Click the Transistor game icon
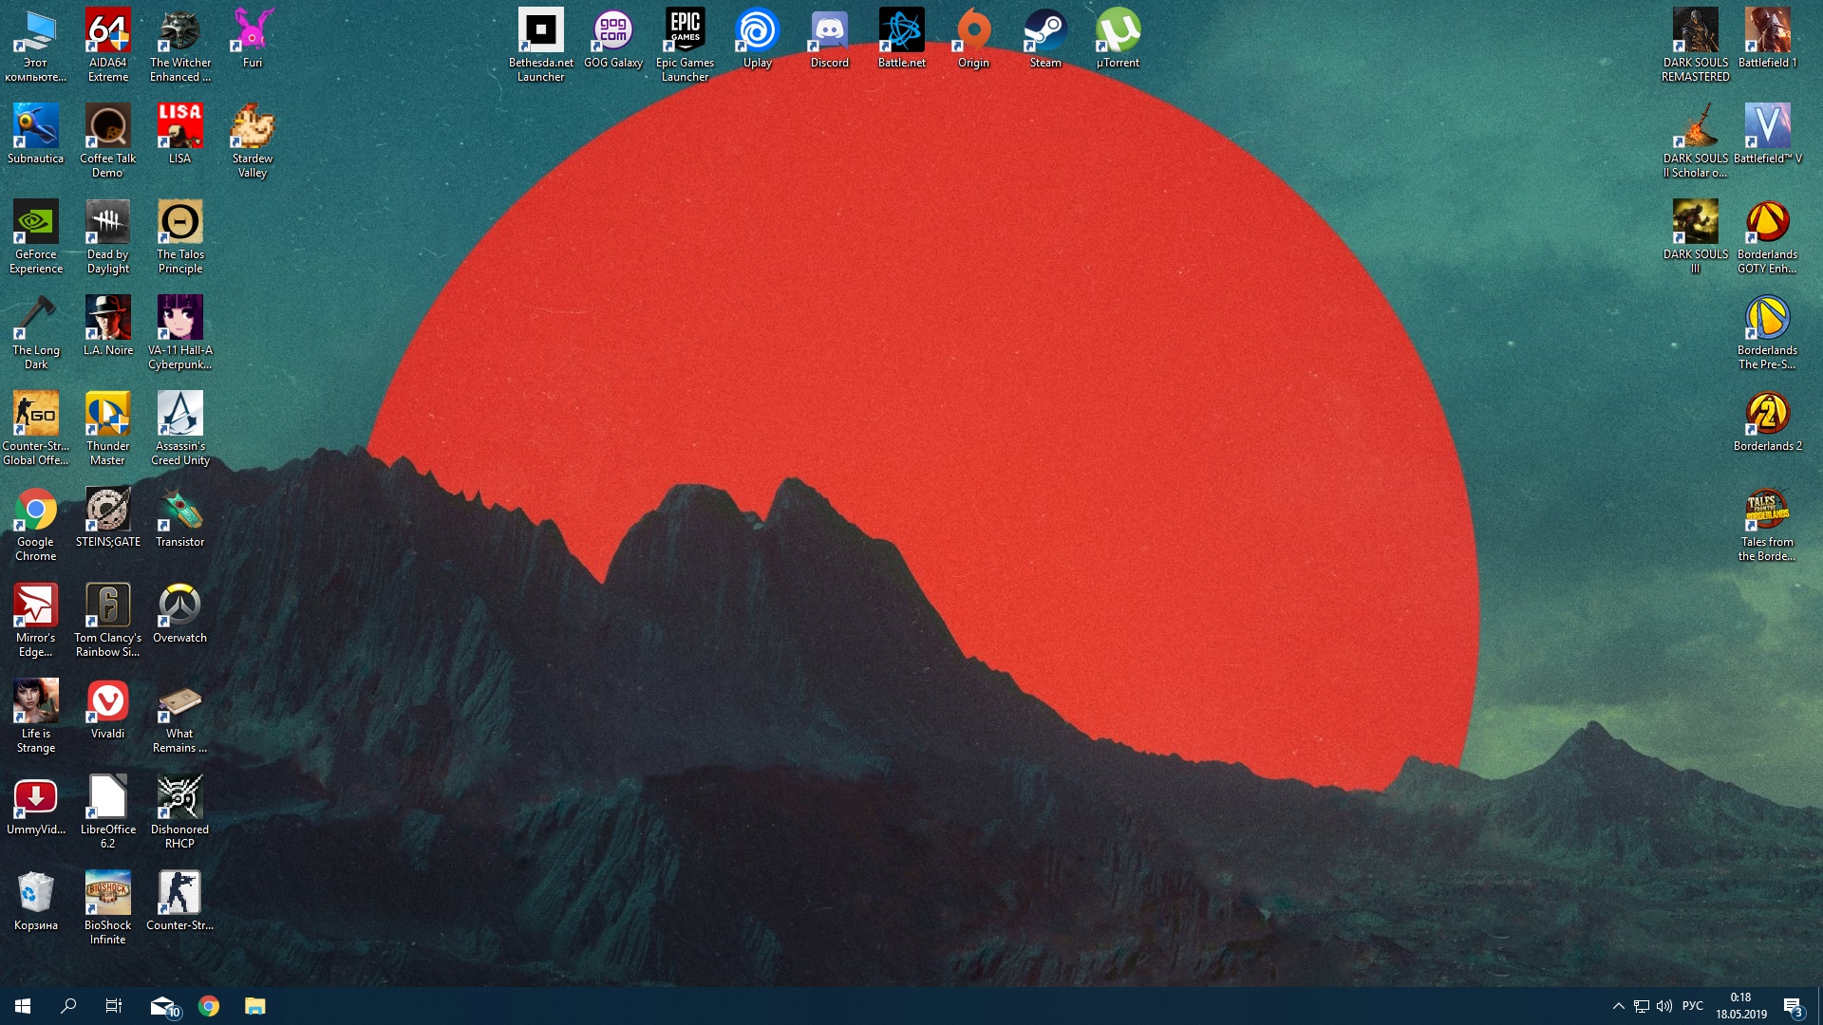Screen dimensions: 1823x1025 [x=179, y=518]
